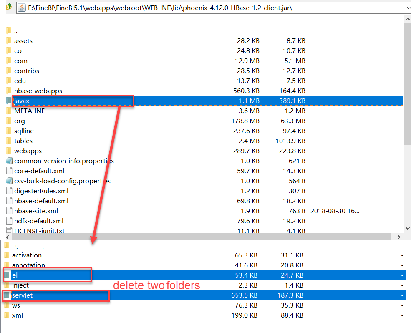Viewport: 411px width, 333px height.
Task: Click the el folder icon
Action: click(x=7, y=275)
